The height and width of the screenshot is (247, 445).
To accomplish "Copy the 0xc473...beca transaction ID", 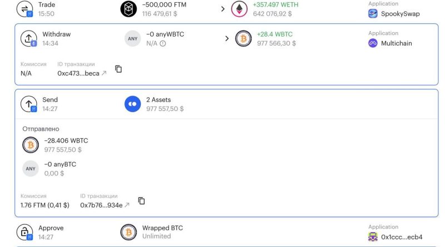I will click(x=118, y=69).
